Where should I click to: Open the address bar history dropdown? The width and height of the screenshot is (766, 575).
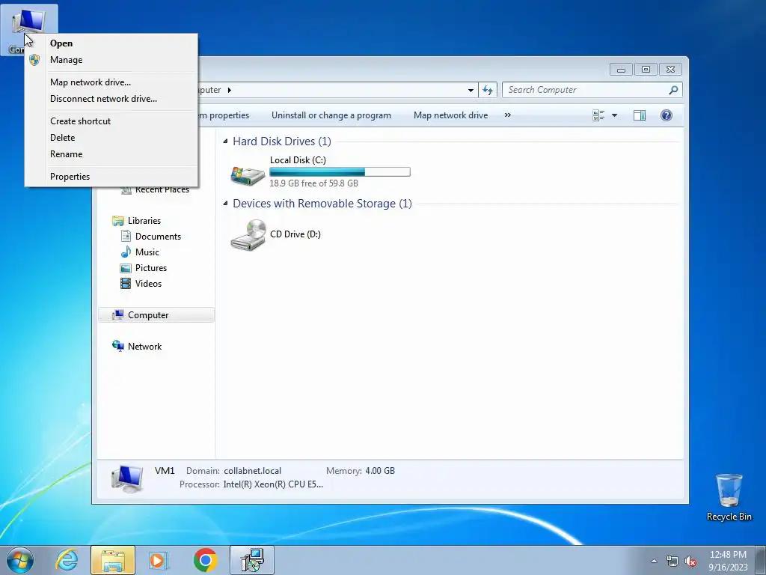(x=471, y=90)
